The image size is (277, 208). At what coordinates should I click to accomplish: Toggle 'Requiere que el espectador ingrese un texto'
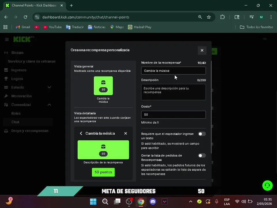pos(202,134)
